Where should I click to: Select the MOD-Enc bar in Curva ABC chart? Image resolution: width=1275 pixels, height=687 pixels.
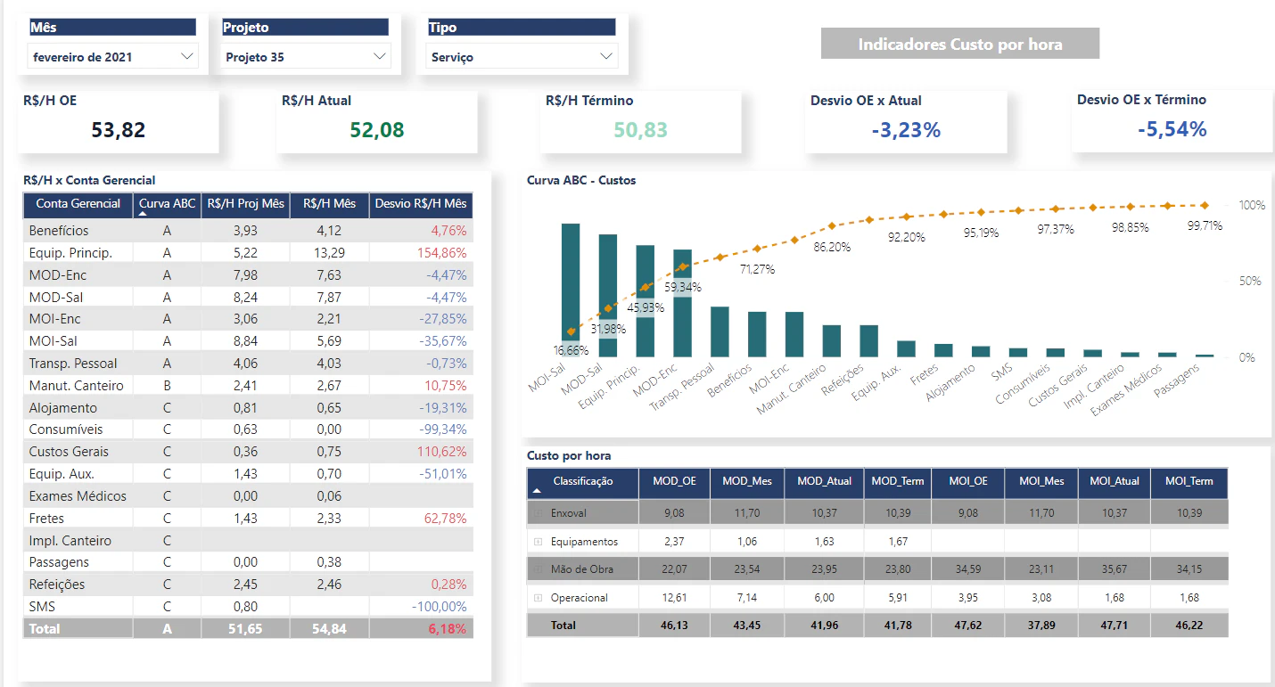tap(682, 304)
